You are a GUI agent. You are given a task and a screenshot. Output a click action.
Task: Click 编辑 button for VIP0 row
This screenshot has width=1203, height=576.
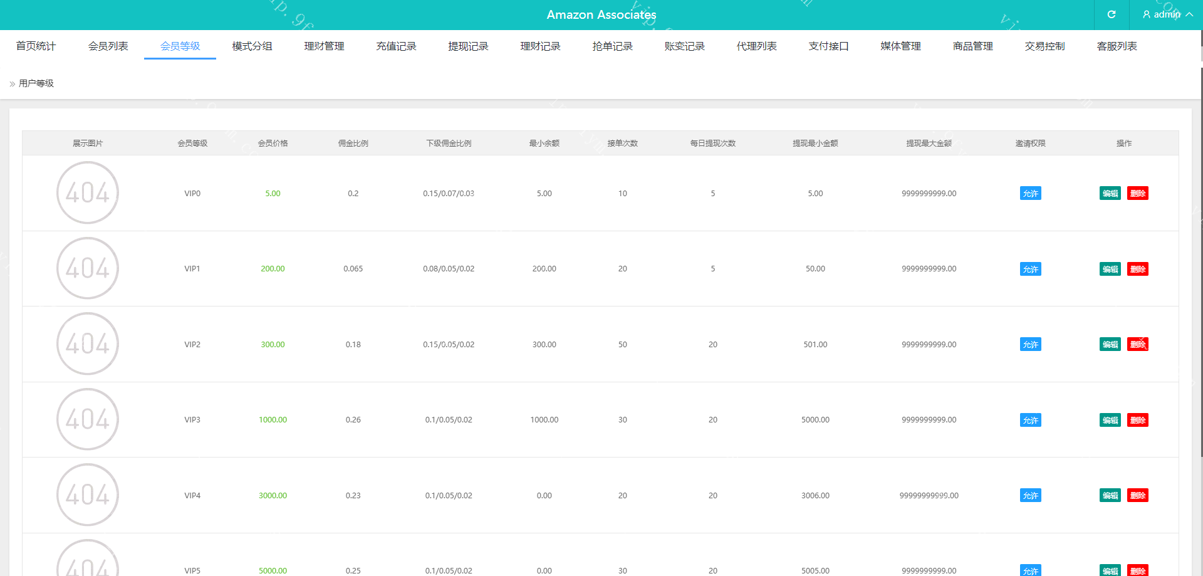coord(1110,194)
